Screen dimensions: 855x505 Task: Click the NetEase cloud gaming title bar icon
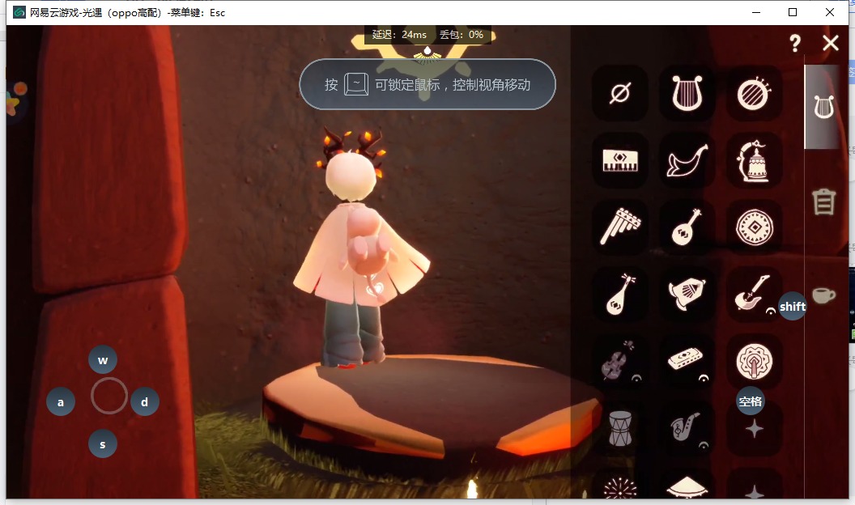pos(19,12)
